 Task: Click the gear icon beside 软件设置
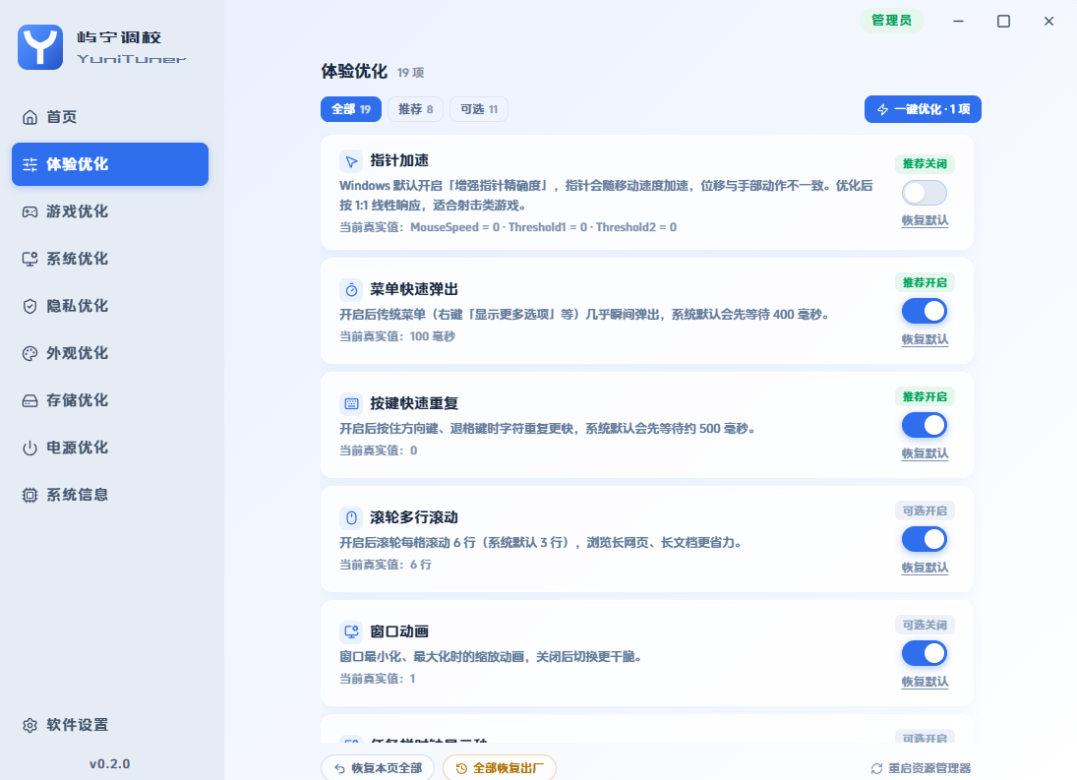tap(30, 725)
